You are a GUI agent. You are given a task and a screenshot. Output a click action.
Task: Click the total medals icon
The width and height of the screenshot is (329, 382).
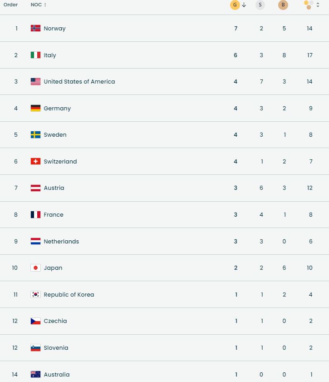click(308, 5)
